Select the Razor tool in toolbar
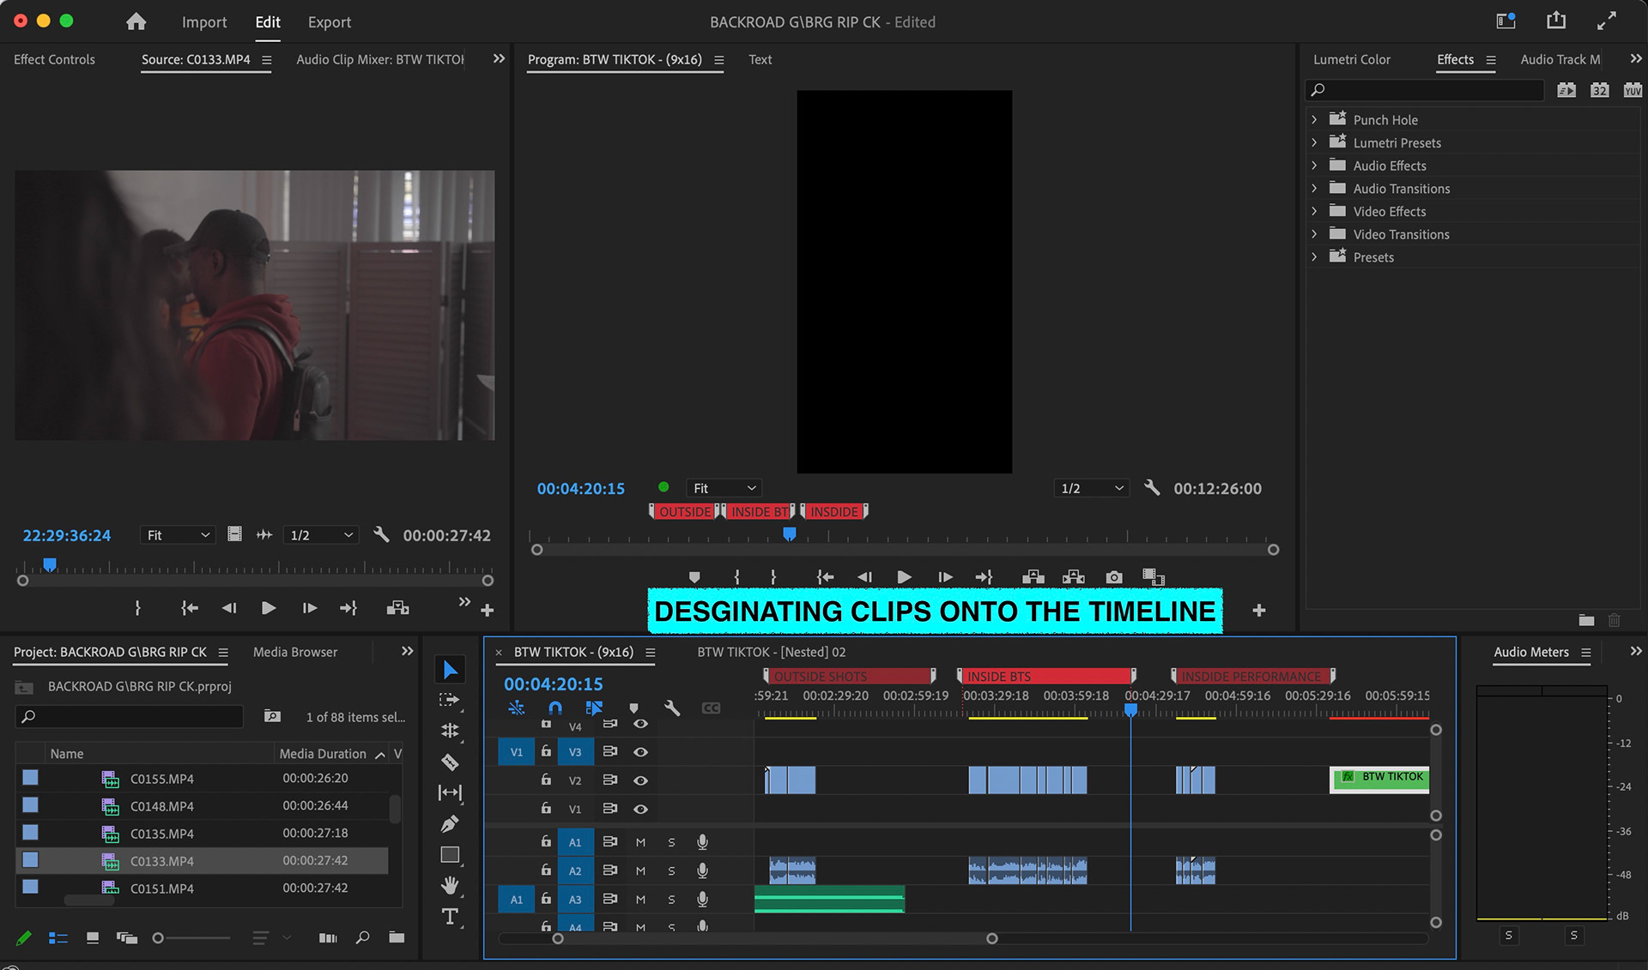The width and height of the screenshot is (1648, 970). point(450,762)
